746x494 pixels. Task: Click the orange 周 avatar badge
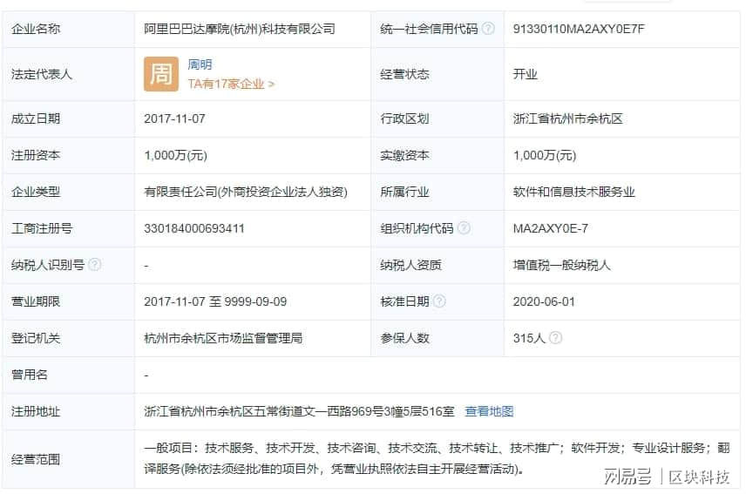(161, 74)
